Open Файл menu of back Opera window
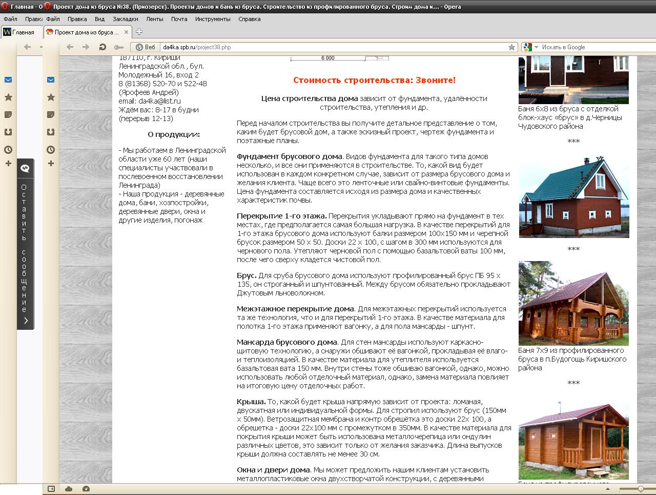 click(10, 19)
